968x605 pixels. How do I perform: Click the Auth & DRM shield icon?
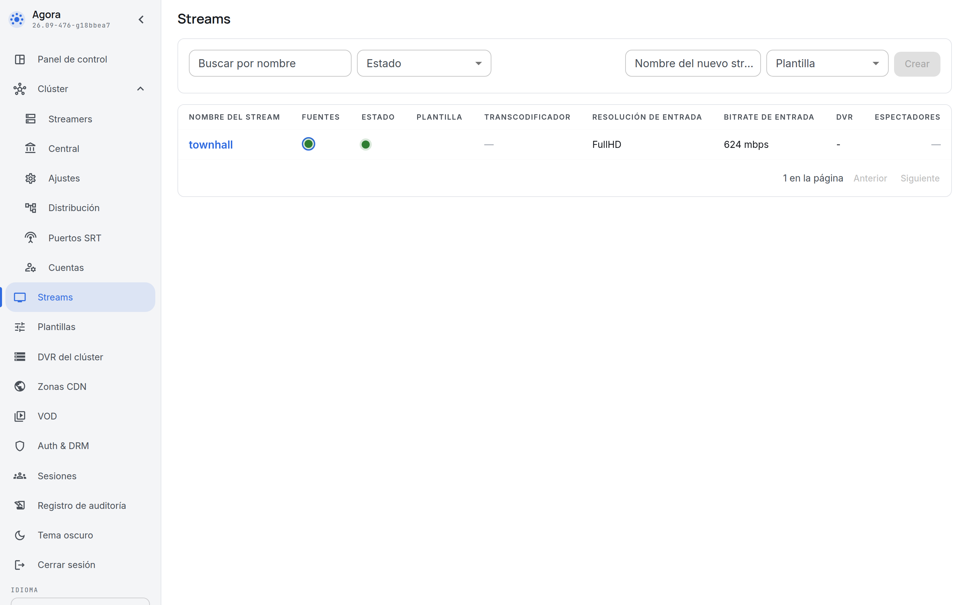[x=19, y=446]
